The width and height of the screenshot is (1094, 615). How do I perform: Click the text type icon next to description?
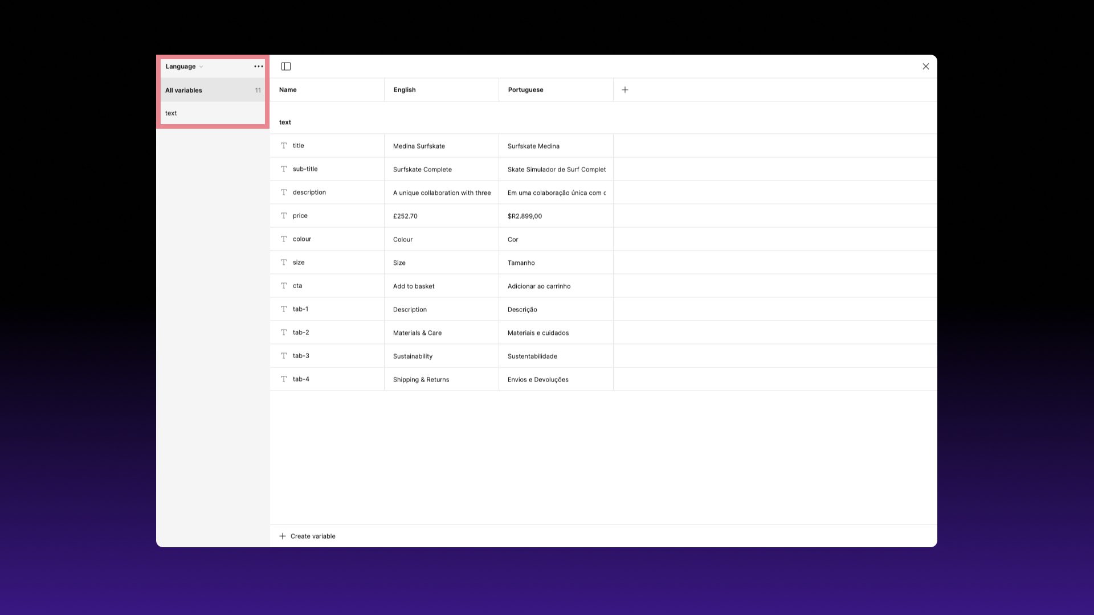pyautogui.click(x=284, y=192)
